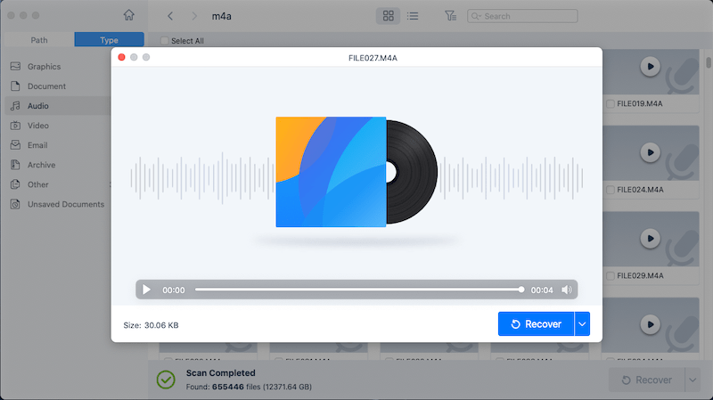713x400 pixels.
Task: Click the main window Recover button
Action: 647,380
